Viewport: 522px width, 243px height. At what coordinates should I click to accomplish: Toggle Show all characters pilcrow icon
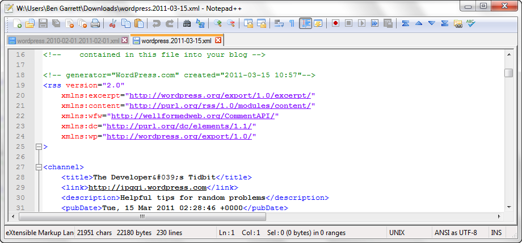[292, 23]
